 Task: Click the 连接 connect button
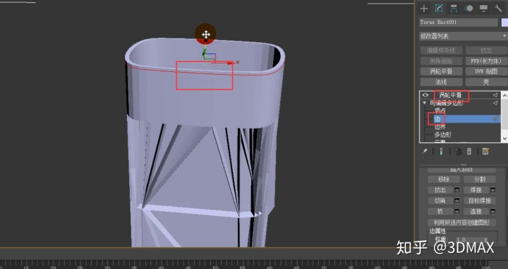pyautogui.click(x=476, y=211)
